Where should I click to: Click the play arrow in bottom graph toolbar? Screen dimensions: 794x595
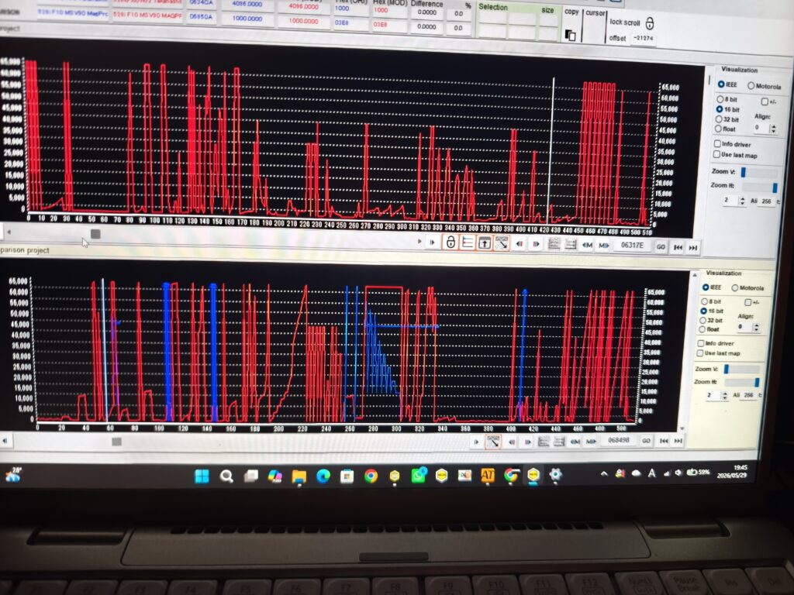(x=476, y=442)
